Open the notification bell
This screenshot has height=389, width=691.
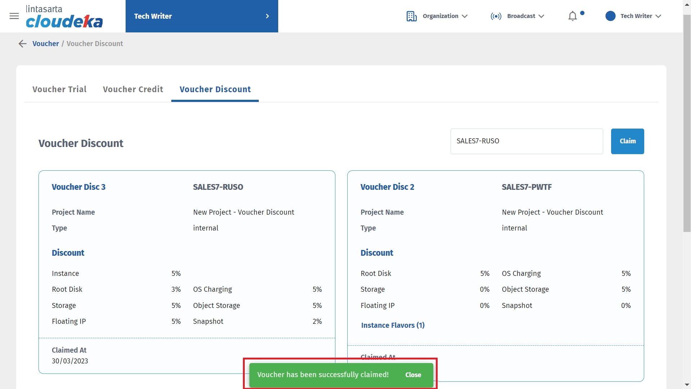point(573,16)
